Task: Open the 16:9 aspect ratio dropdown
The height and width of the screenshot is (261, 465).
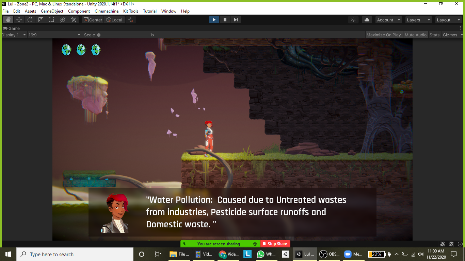Action: (x=54, y=35)
